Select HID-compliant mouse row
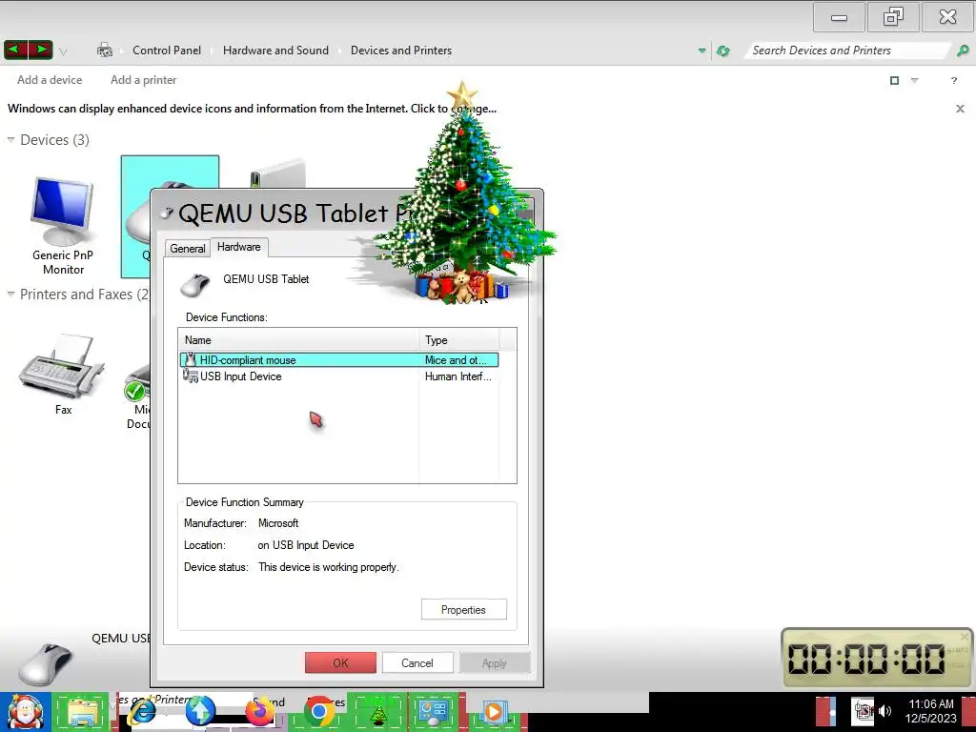This screenshot has width=976, height=732. click(339, 359)
